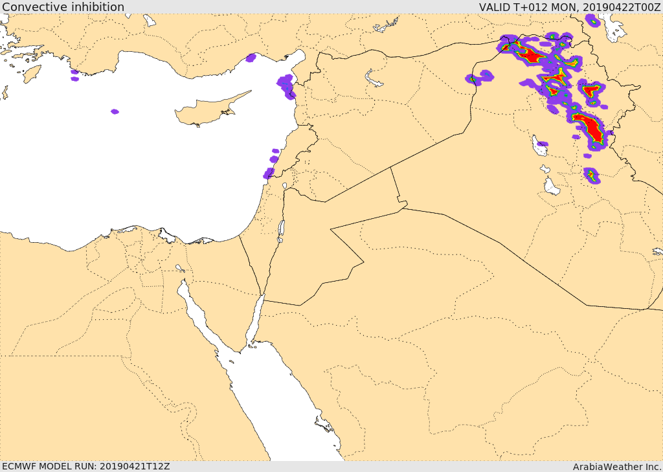The width and height of the screenshot is (663, 472).
Task: Click the 'ArabiaWeather Inc' credit text
Action: coord(617,467)
